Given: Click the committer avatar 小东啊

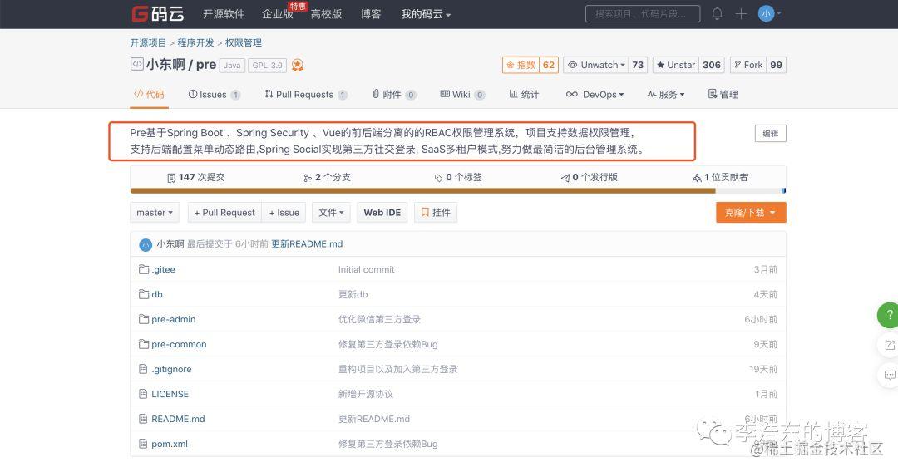Looking at the screenshot, I should pos(146,245).
